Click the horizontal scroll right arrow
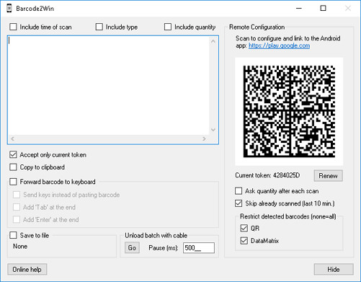Viewport: 361px width, 282px height. 204,138
